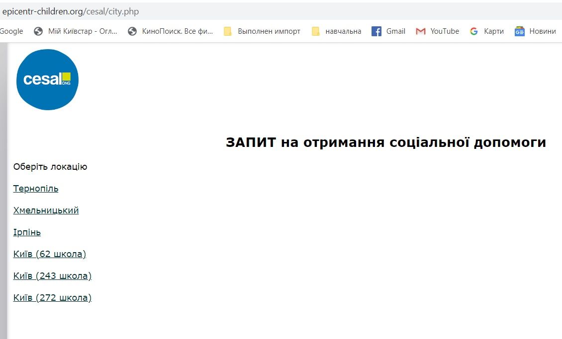Click the Выполнен импорт folder icon
562x339 pixels.
point(228,31)
